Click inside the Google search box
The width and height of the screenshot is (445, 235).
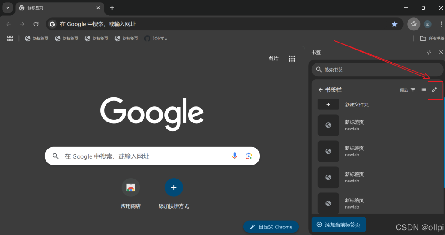152,156
